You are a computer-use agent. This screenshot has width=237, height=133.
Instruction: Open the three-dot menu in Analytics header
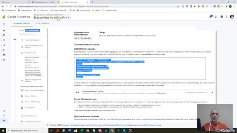point(227,17)
